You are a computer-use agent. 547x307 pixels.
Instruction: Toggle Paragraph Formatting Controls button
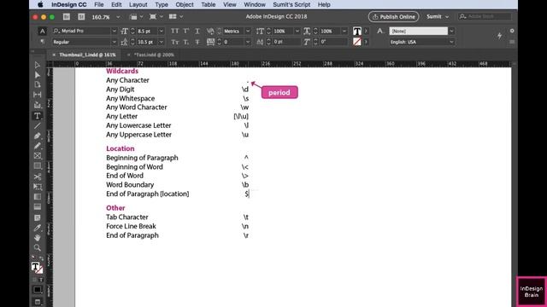42,42
